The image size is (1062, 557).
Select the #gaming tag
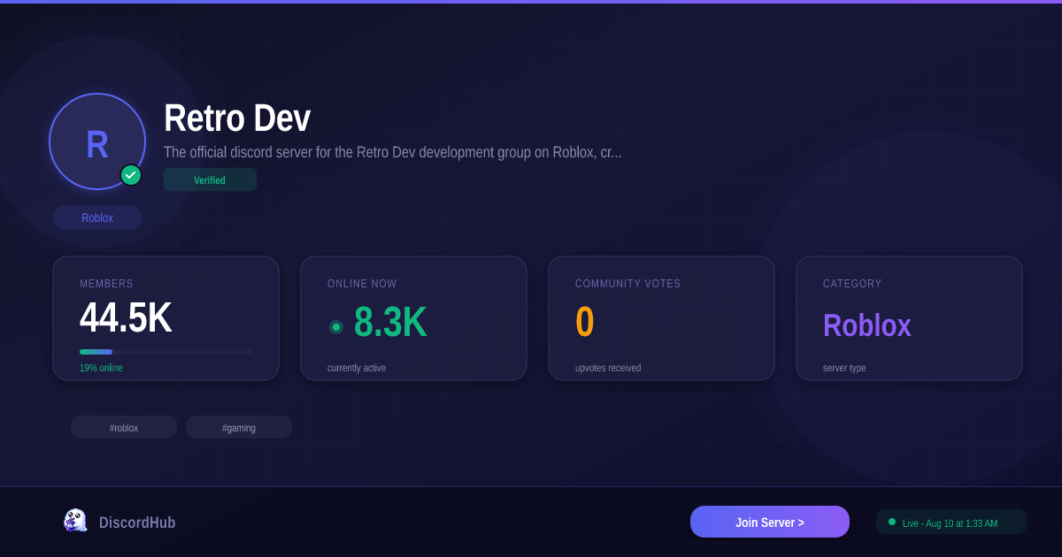pyautogui.click(x=239, y=427)
